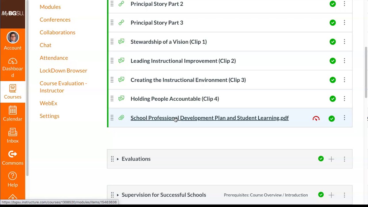Click the Account profile avatar
This screenshot has width=368, height=207.
pos(13,38)
